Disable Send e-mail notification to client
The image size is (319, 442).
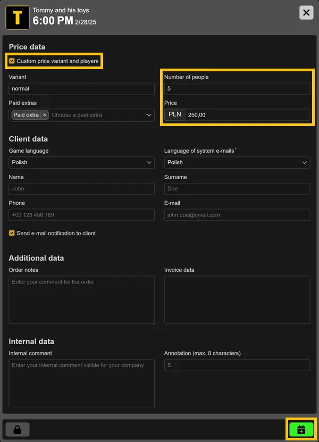pyautogui.click(x=12, y=233)
